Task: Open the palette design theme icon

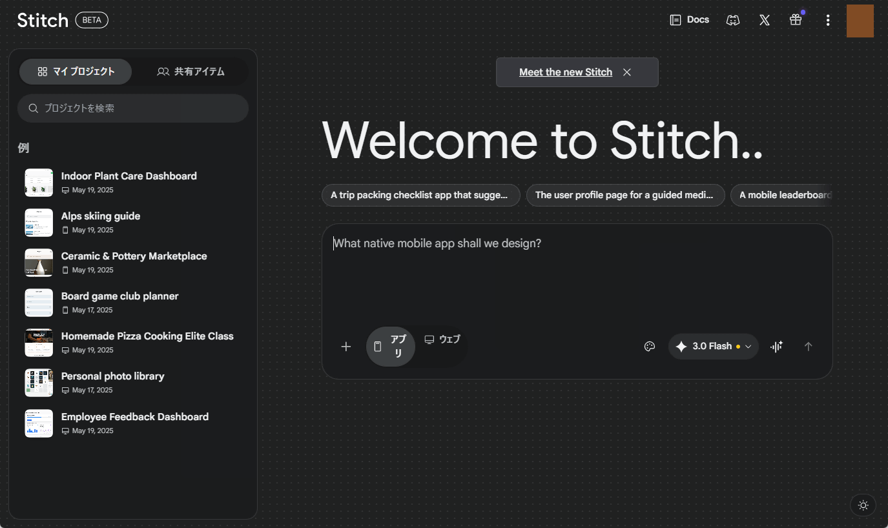Action: (650, 347)
